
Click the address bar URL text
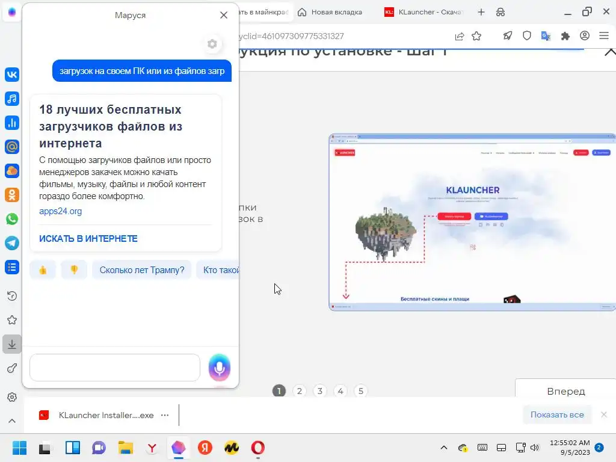pos(291,36)
